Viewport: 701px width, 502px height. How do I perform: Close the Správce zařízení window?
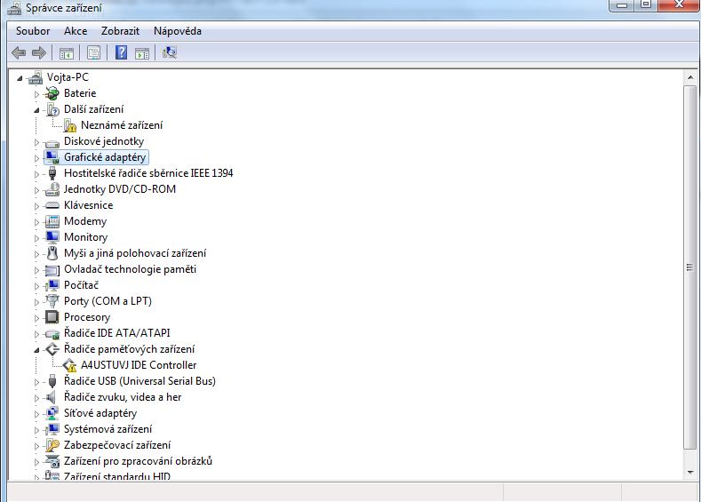point(679,5)
